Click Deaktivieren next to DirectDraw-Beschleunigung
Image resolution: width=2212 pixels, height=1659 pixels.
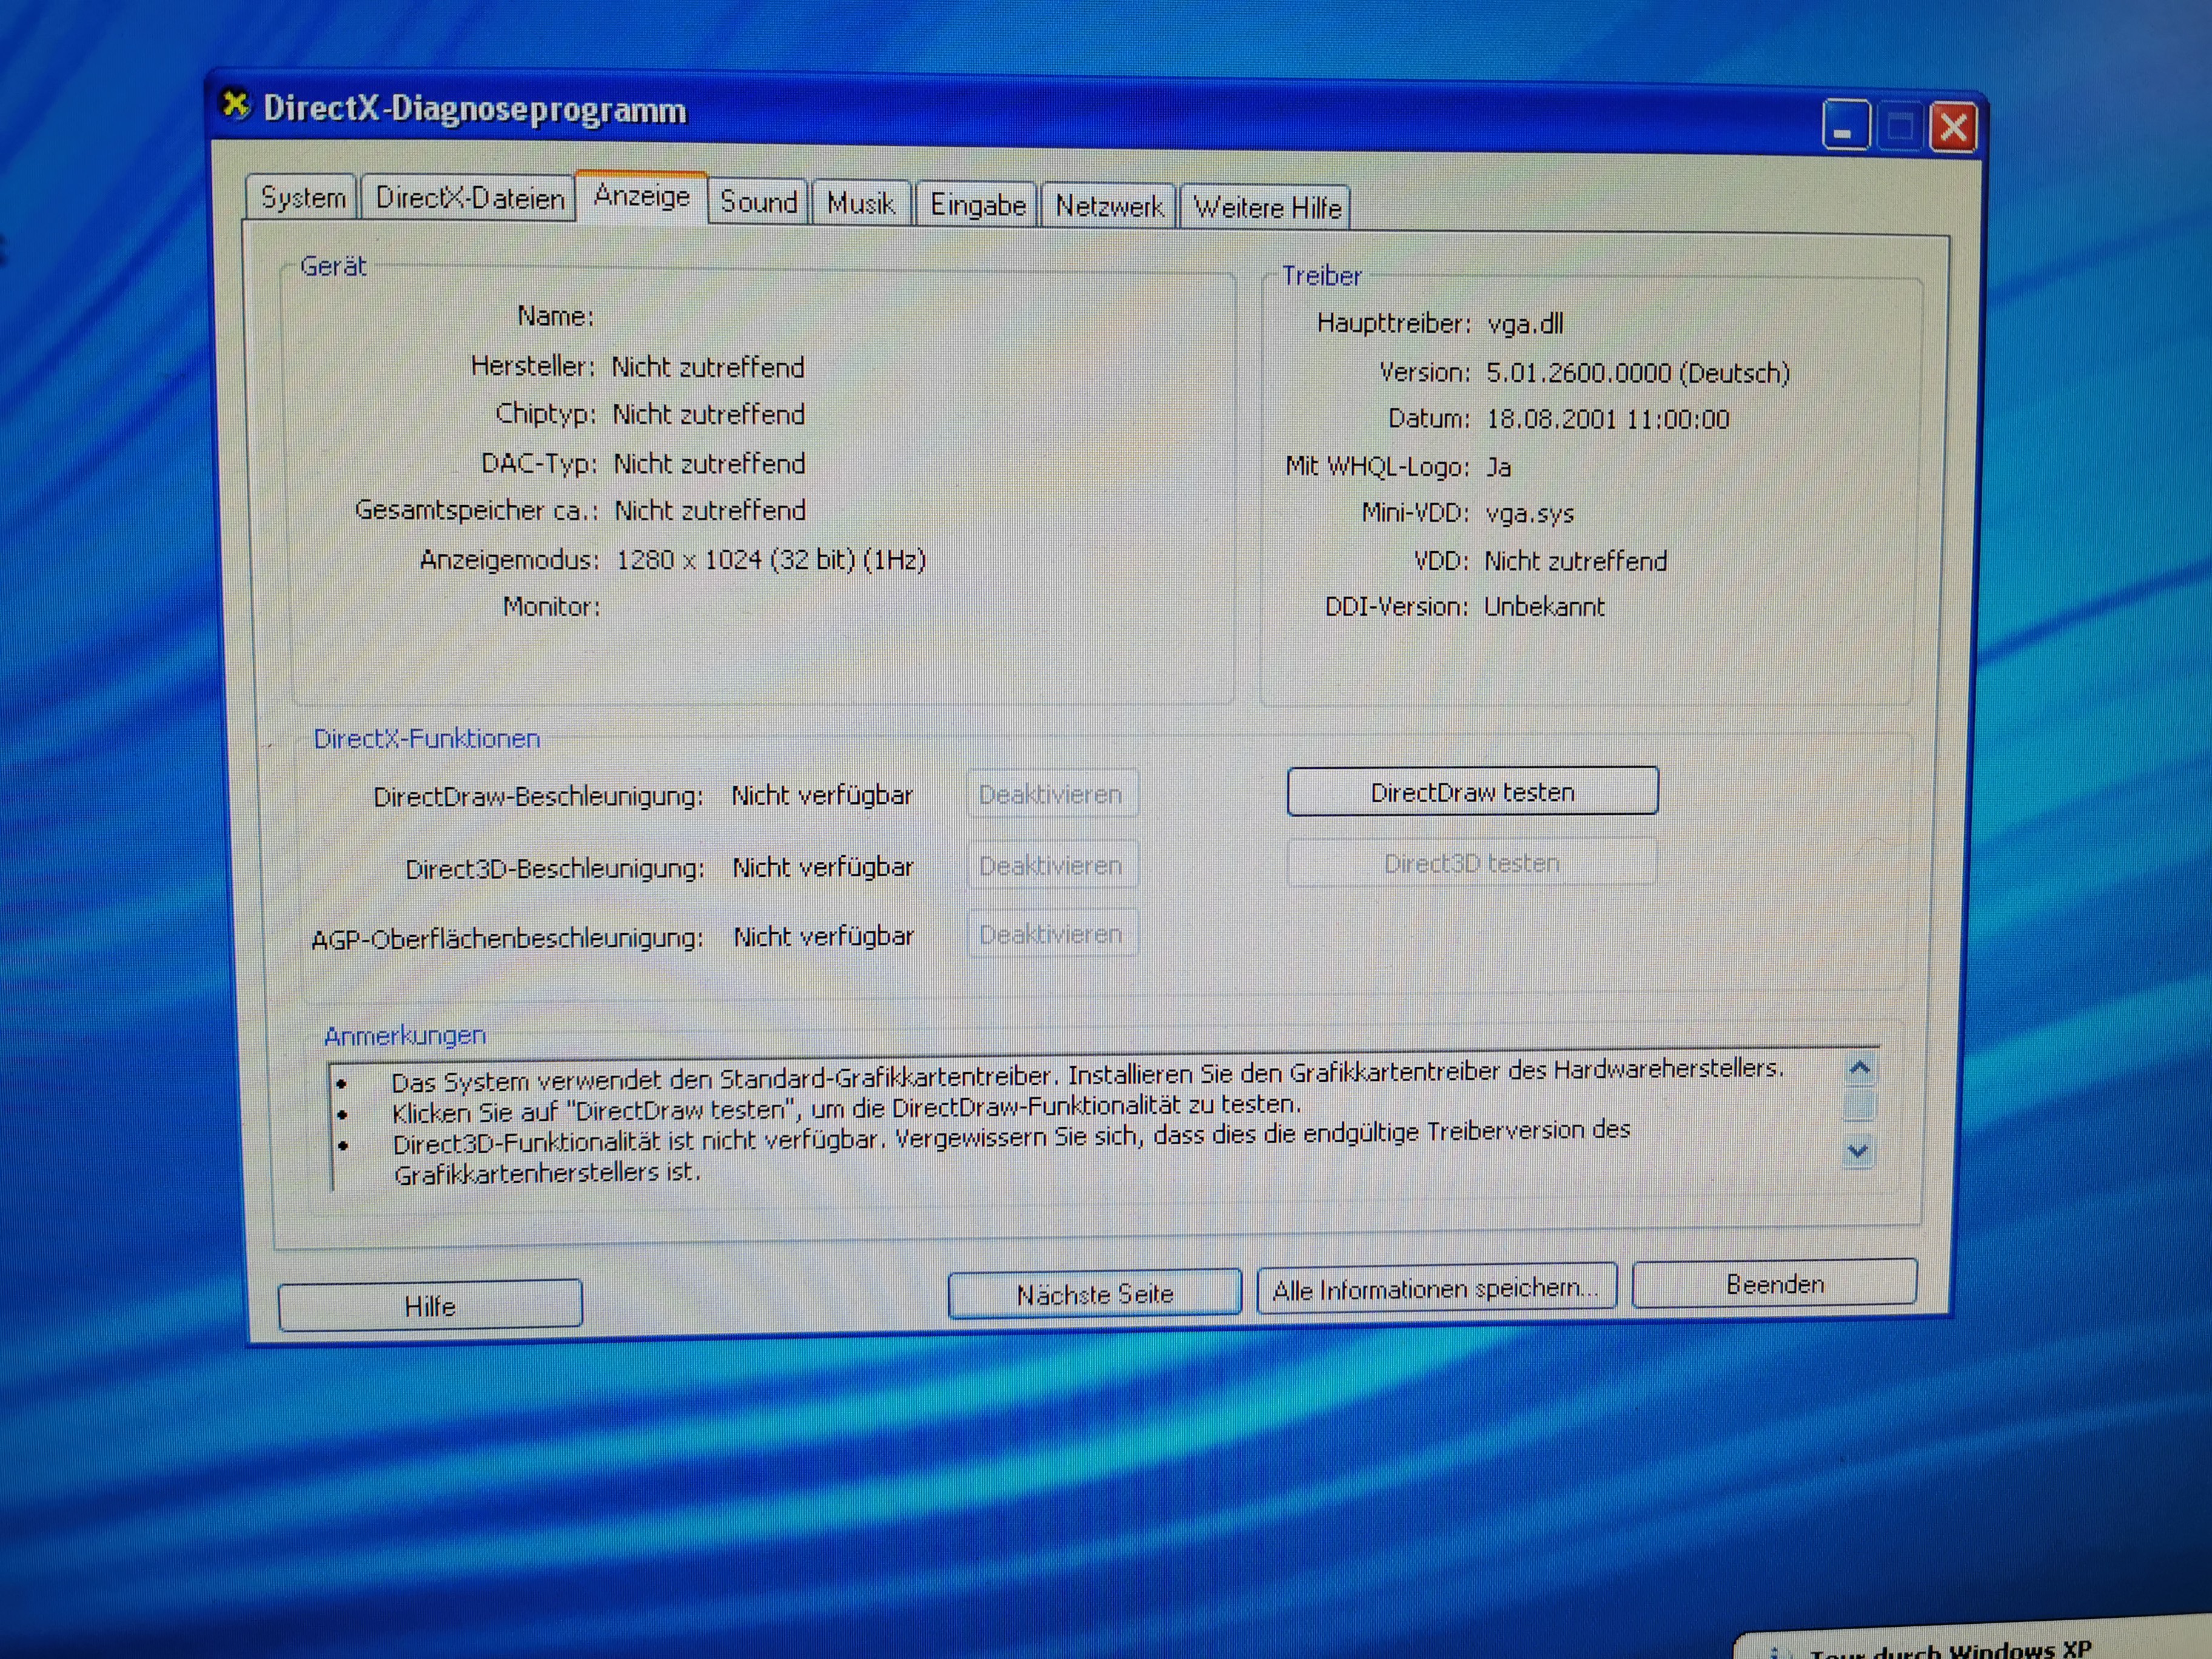[x=1050, y=794]
